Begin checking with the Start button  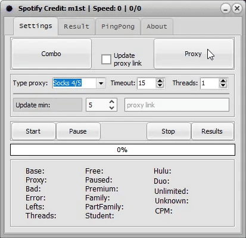(33, 131)
